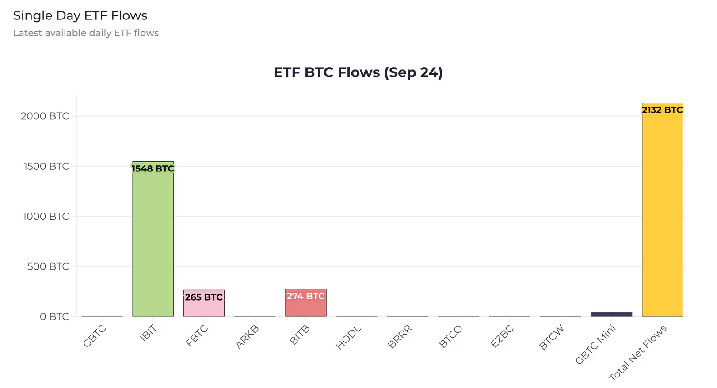717x388 pixels.
Task: Click the Single Day ETF Flows heading
Action: point(80,15)
